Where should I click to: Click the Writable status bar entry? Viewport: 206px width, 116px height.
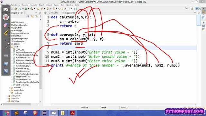(84, 108)
